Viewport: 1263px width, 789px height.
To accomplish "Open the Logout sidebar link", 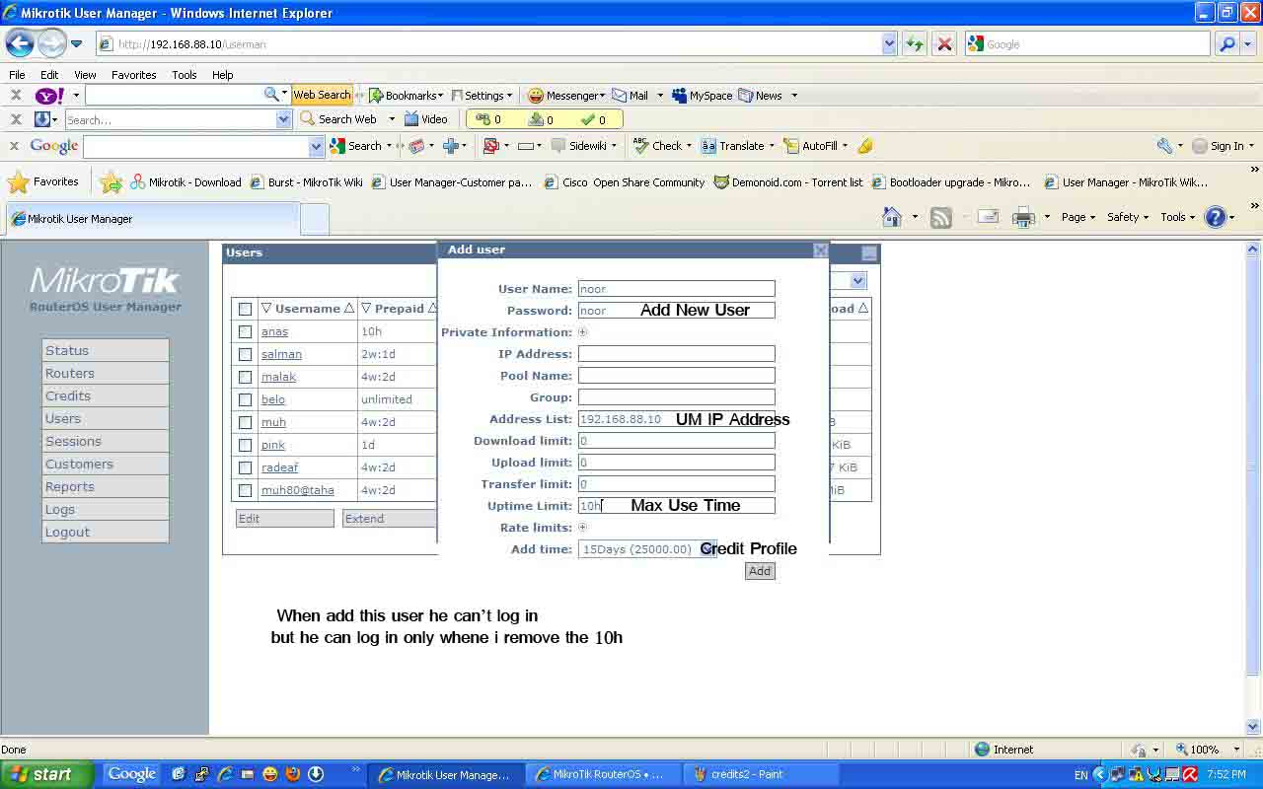I will (x=106, y=532).
